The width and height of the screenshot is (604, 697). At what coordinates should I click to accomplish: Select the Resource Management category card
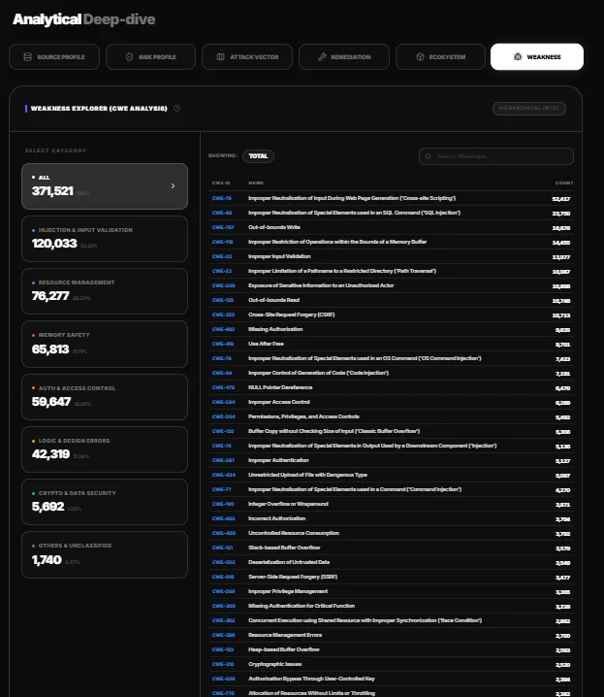coord(105,291)
